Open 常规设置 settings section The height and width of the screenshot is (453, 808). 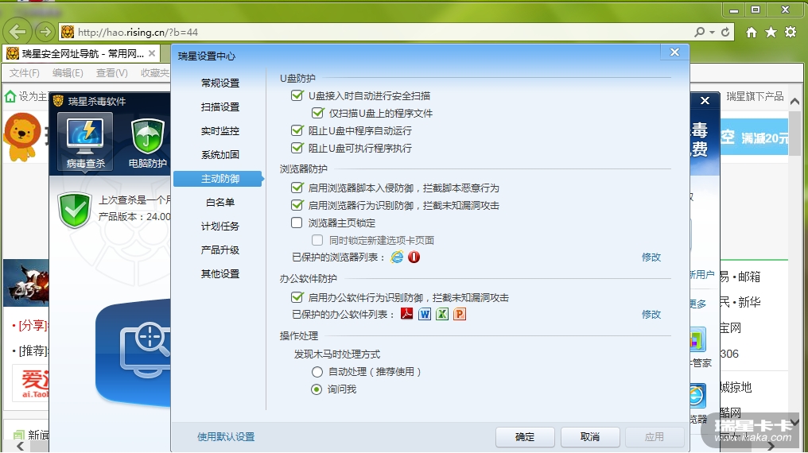[x=220, y=83]
